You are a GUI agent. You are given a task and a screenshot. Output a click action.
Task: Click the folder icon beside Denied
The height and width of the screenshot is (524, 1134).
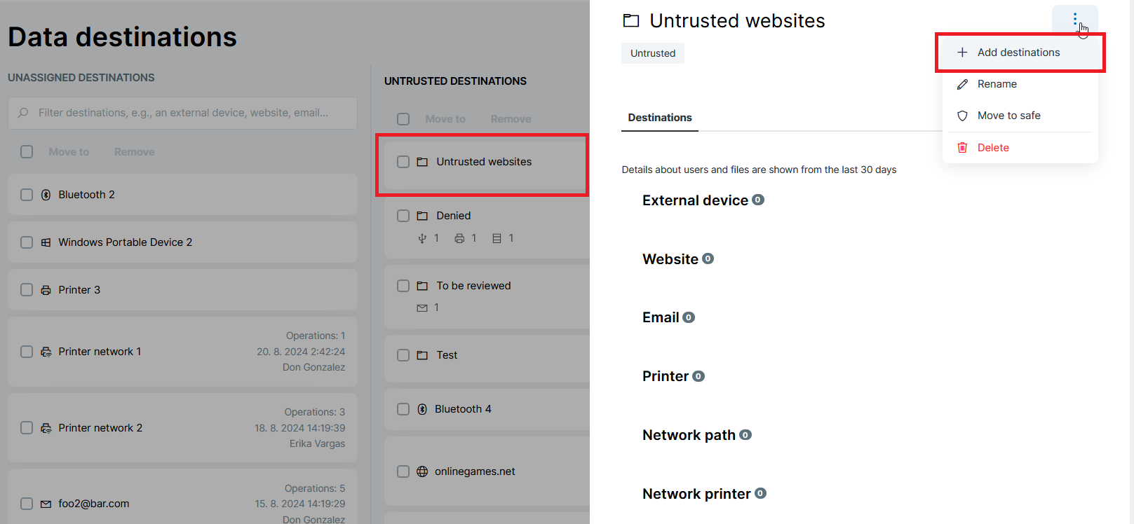[x=422, y=216]
